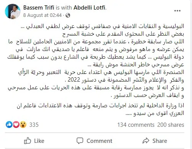192x149 pixels.
Task: Click the last paragraph about وزارة الداخلية
Action: [x=100, y=110]
